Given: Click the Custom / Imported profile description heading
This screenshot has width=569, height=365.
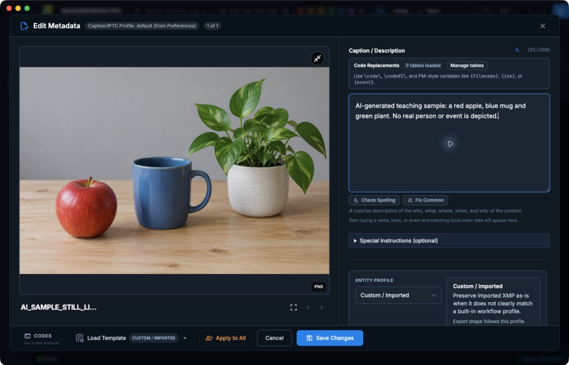Looking at the screenshot, I should coord(477,286).
